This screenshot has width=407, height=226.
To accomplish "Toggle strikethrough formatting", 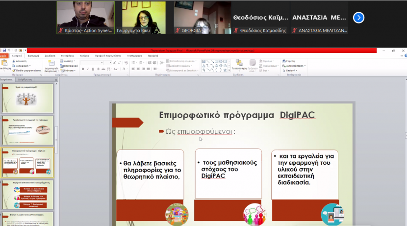I will (103, 69).
